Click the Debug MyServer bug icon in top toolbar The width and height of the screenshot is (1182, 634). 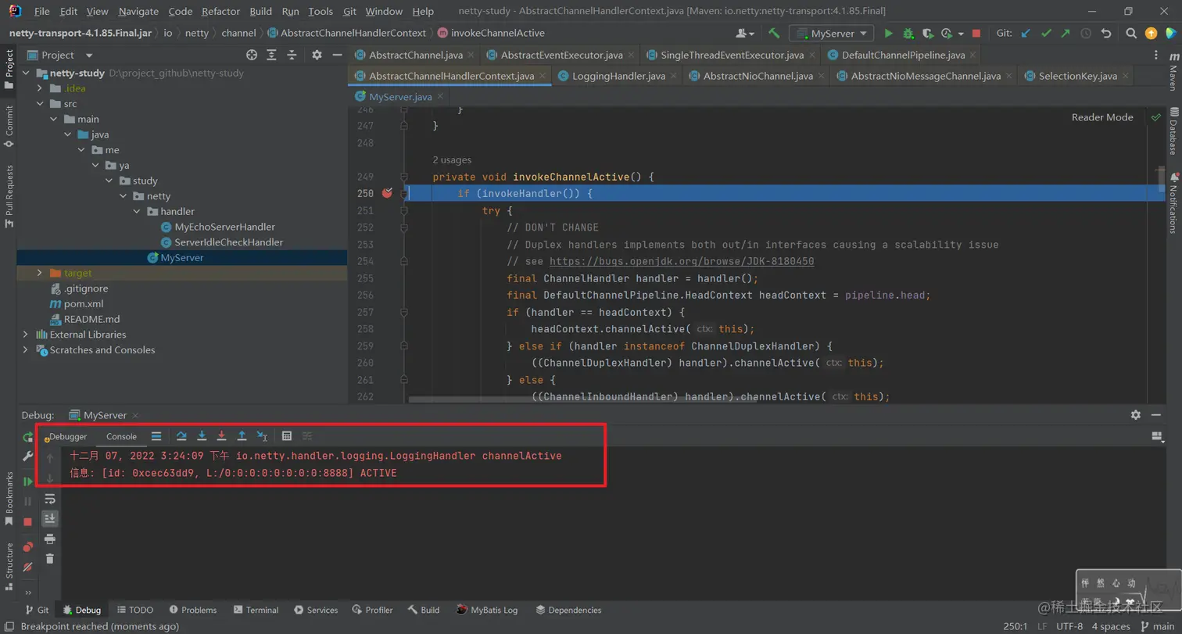pyautogui.click(x=908, y=34)
